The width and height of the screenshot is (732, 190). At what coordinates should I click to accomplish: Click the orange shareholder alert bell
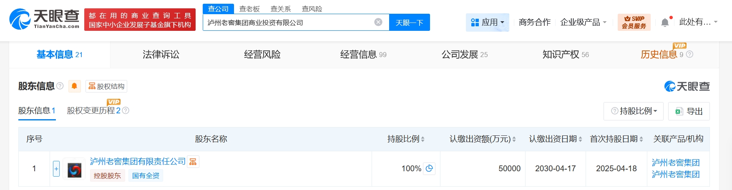coord(74,86)
